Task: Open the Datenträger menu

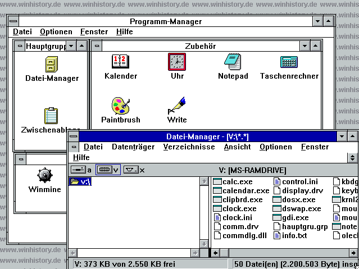Action: tap(133, 147)
